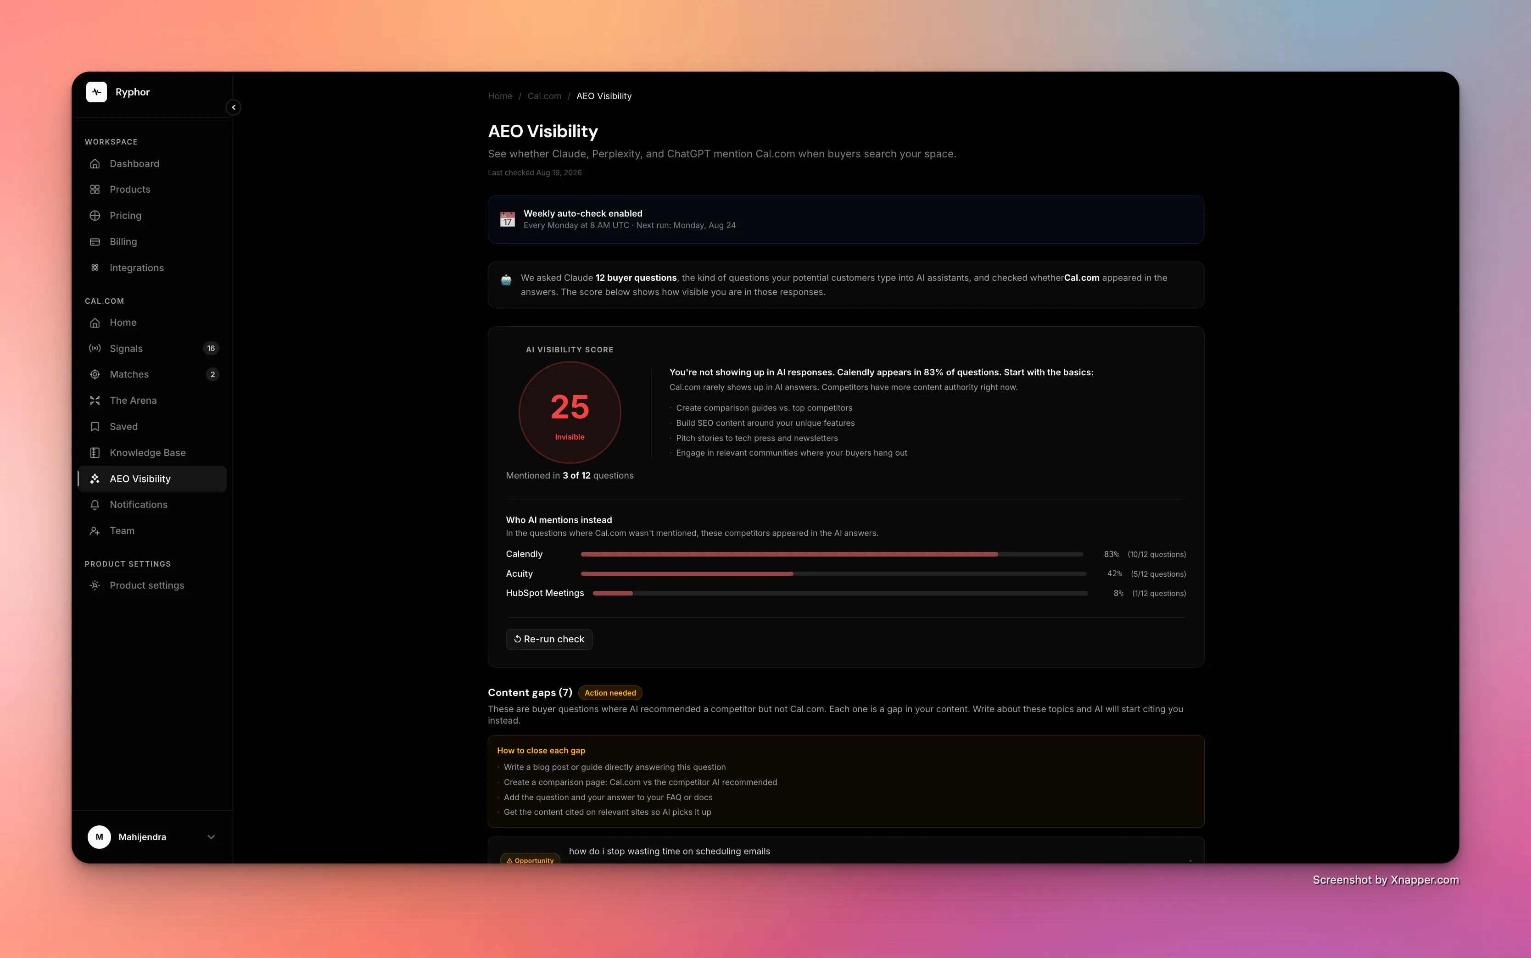Viewport: 1531px width, 958px height.
Task: Click 'Weekly auto-check enabled' text
Action: click(583, 213)
